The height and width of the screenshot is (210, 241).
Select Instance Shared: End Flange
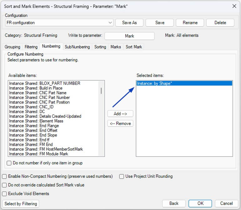(x=53, y=125)
